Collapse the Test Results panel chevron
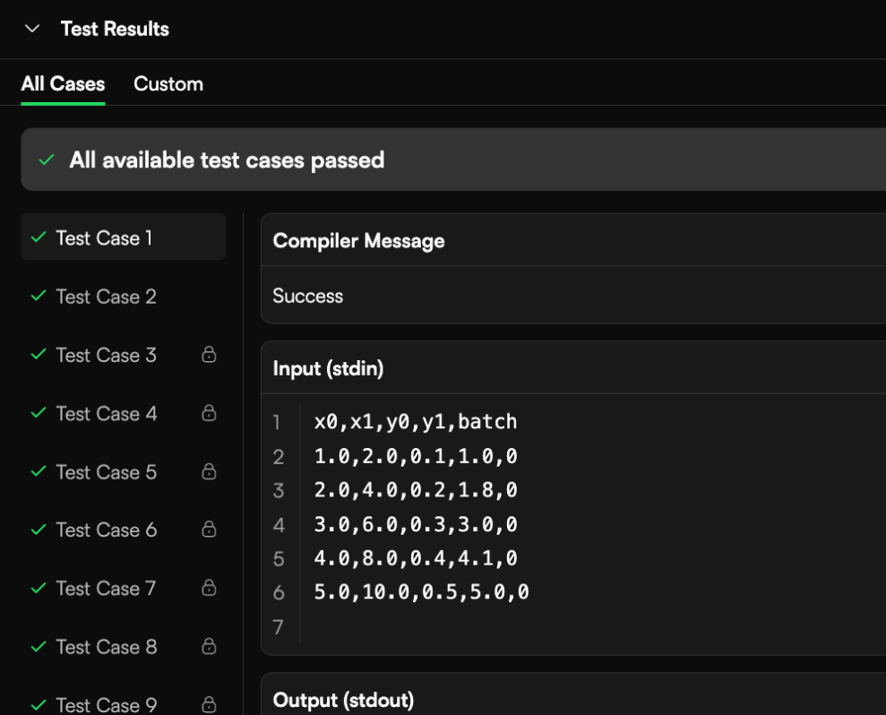Image resolution: width=886 pixels, height=715 pixels. point(32,29)
